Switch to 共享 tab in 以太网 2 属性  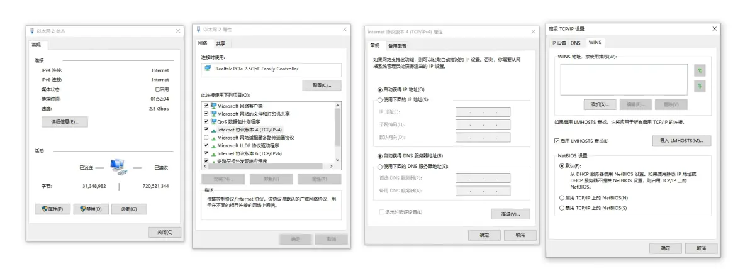coord(220,43)
